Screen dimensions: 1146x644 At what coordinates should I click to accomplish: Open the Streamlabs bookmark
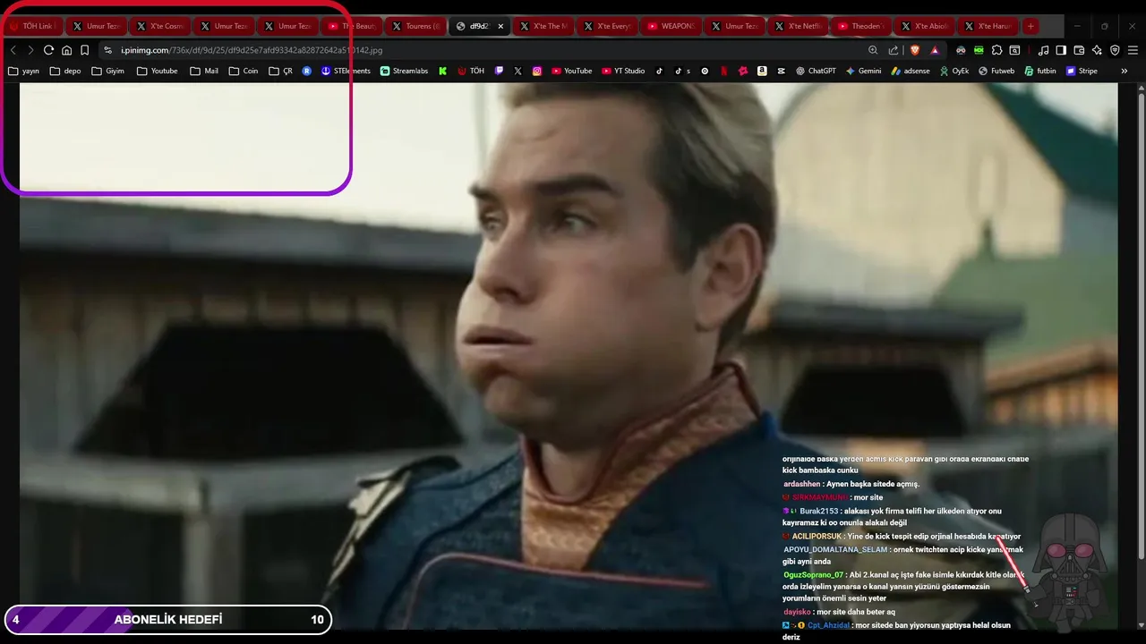point(404,71)
